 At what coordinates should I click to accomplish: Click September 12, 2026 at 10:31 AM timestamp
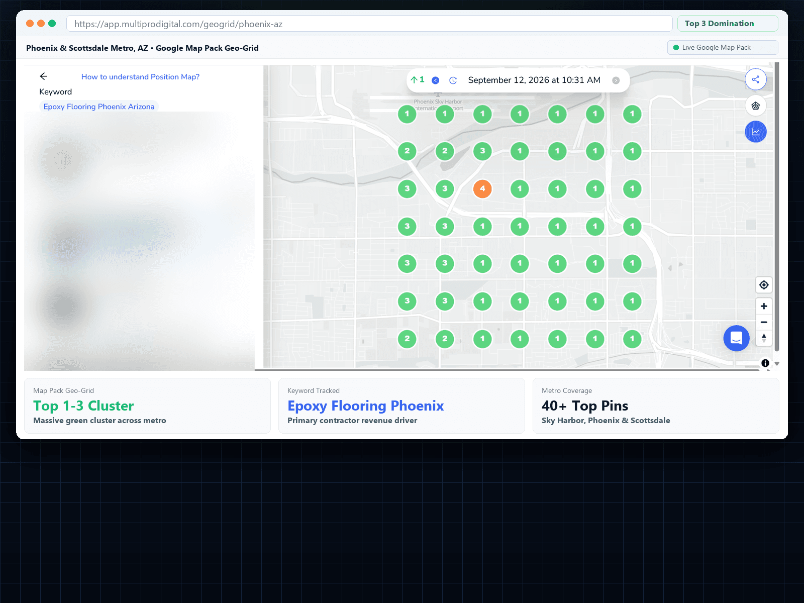534,80
